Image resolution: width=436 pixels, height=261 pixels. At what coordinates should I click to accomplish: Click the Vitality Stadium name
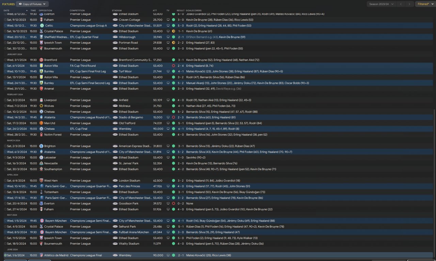pos(129,244)
